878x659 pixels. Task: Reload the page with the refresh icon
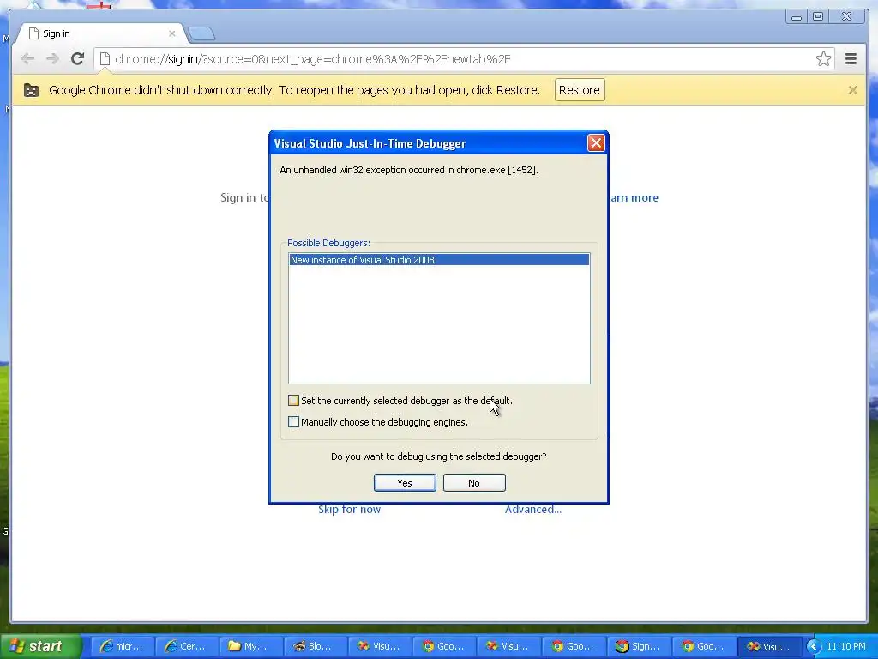(x=77, y=59)
